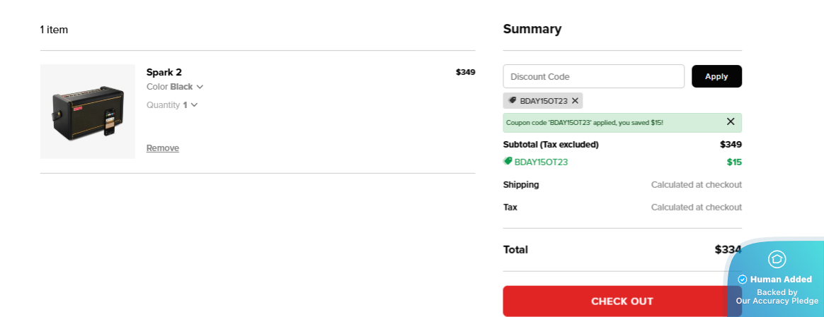Click the Spark 2 product title

pos(164,72)
